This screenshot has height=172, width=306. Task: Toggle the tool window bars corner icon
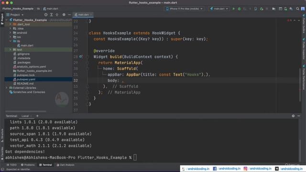2,169
